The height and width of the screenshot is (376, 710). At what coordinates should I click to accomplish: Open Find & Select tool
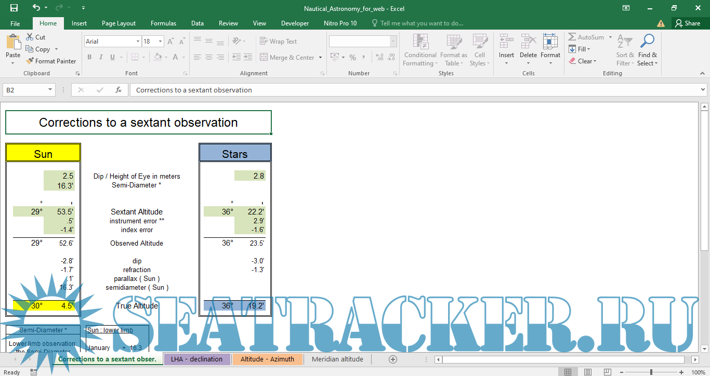(x=647, y=50)
